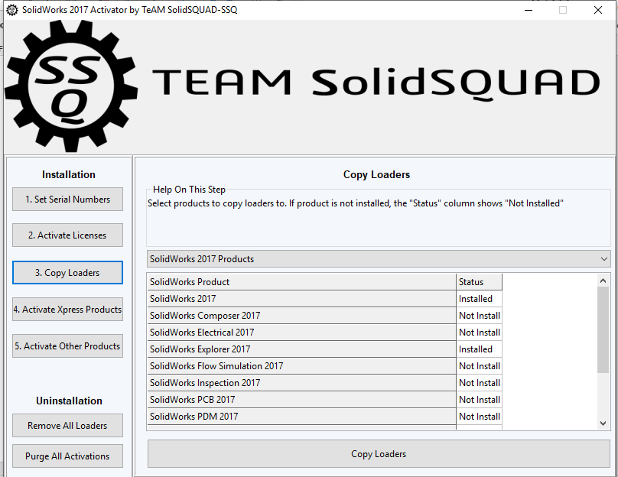Click Not Install status of Inspection 2017
618x477 pixels.
click(480, 383)
